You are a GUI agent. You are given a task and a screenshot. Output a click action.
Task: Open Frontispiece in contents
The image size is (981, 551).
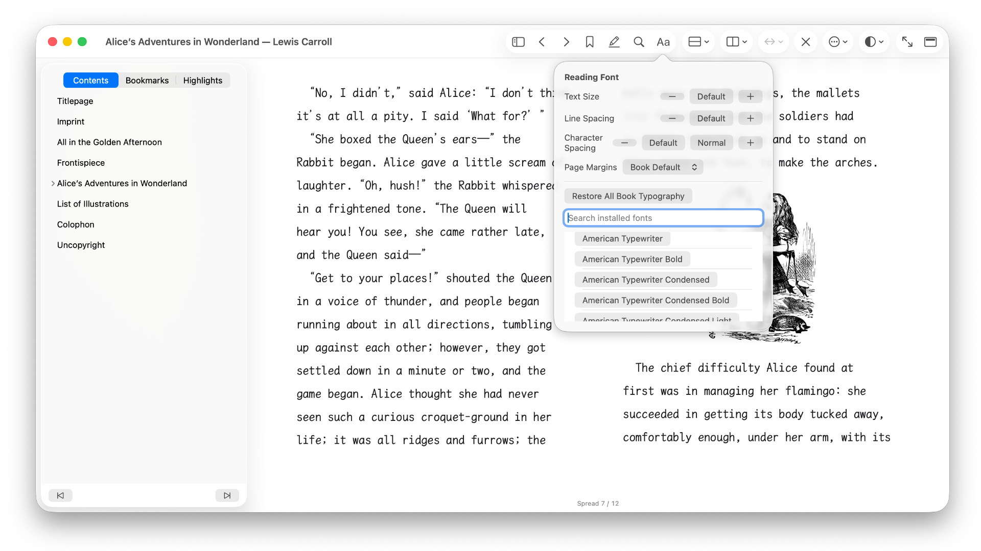tap(81, 163)
